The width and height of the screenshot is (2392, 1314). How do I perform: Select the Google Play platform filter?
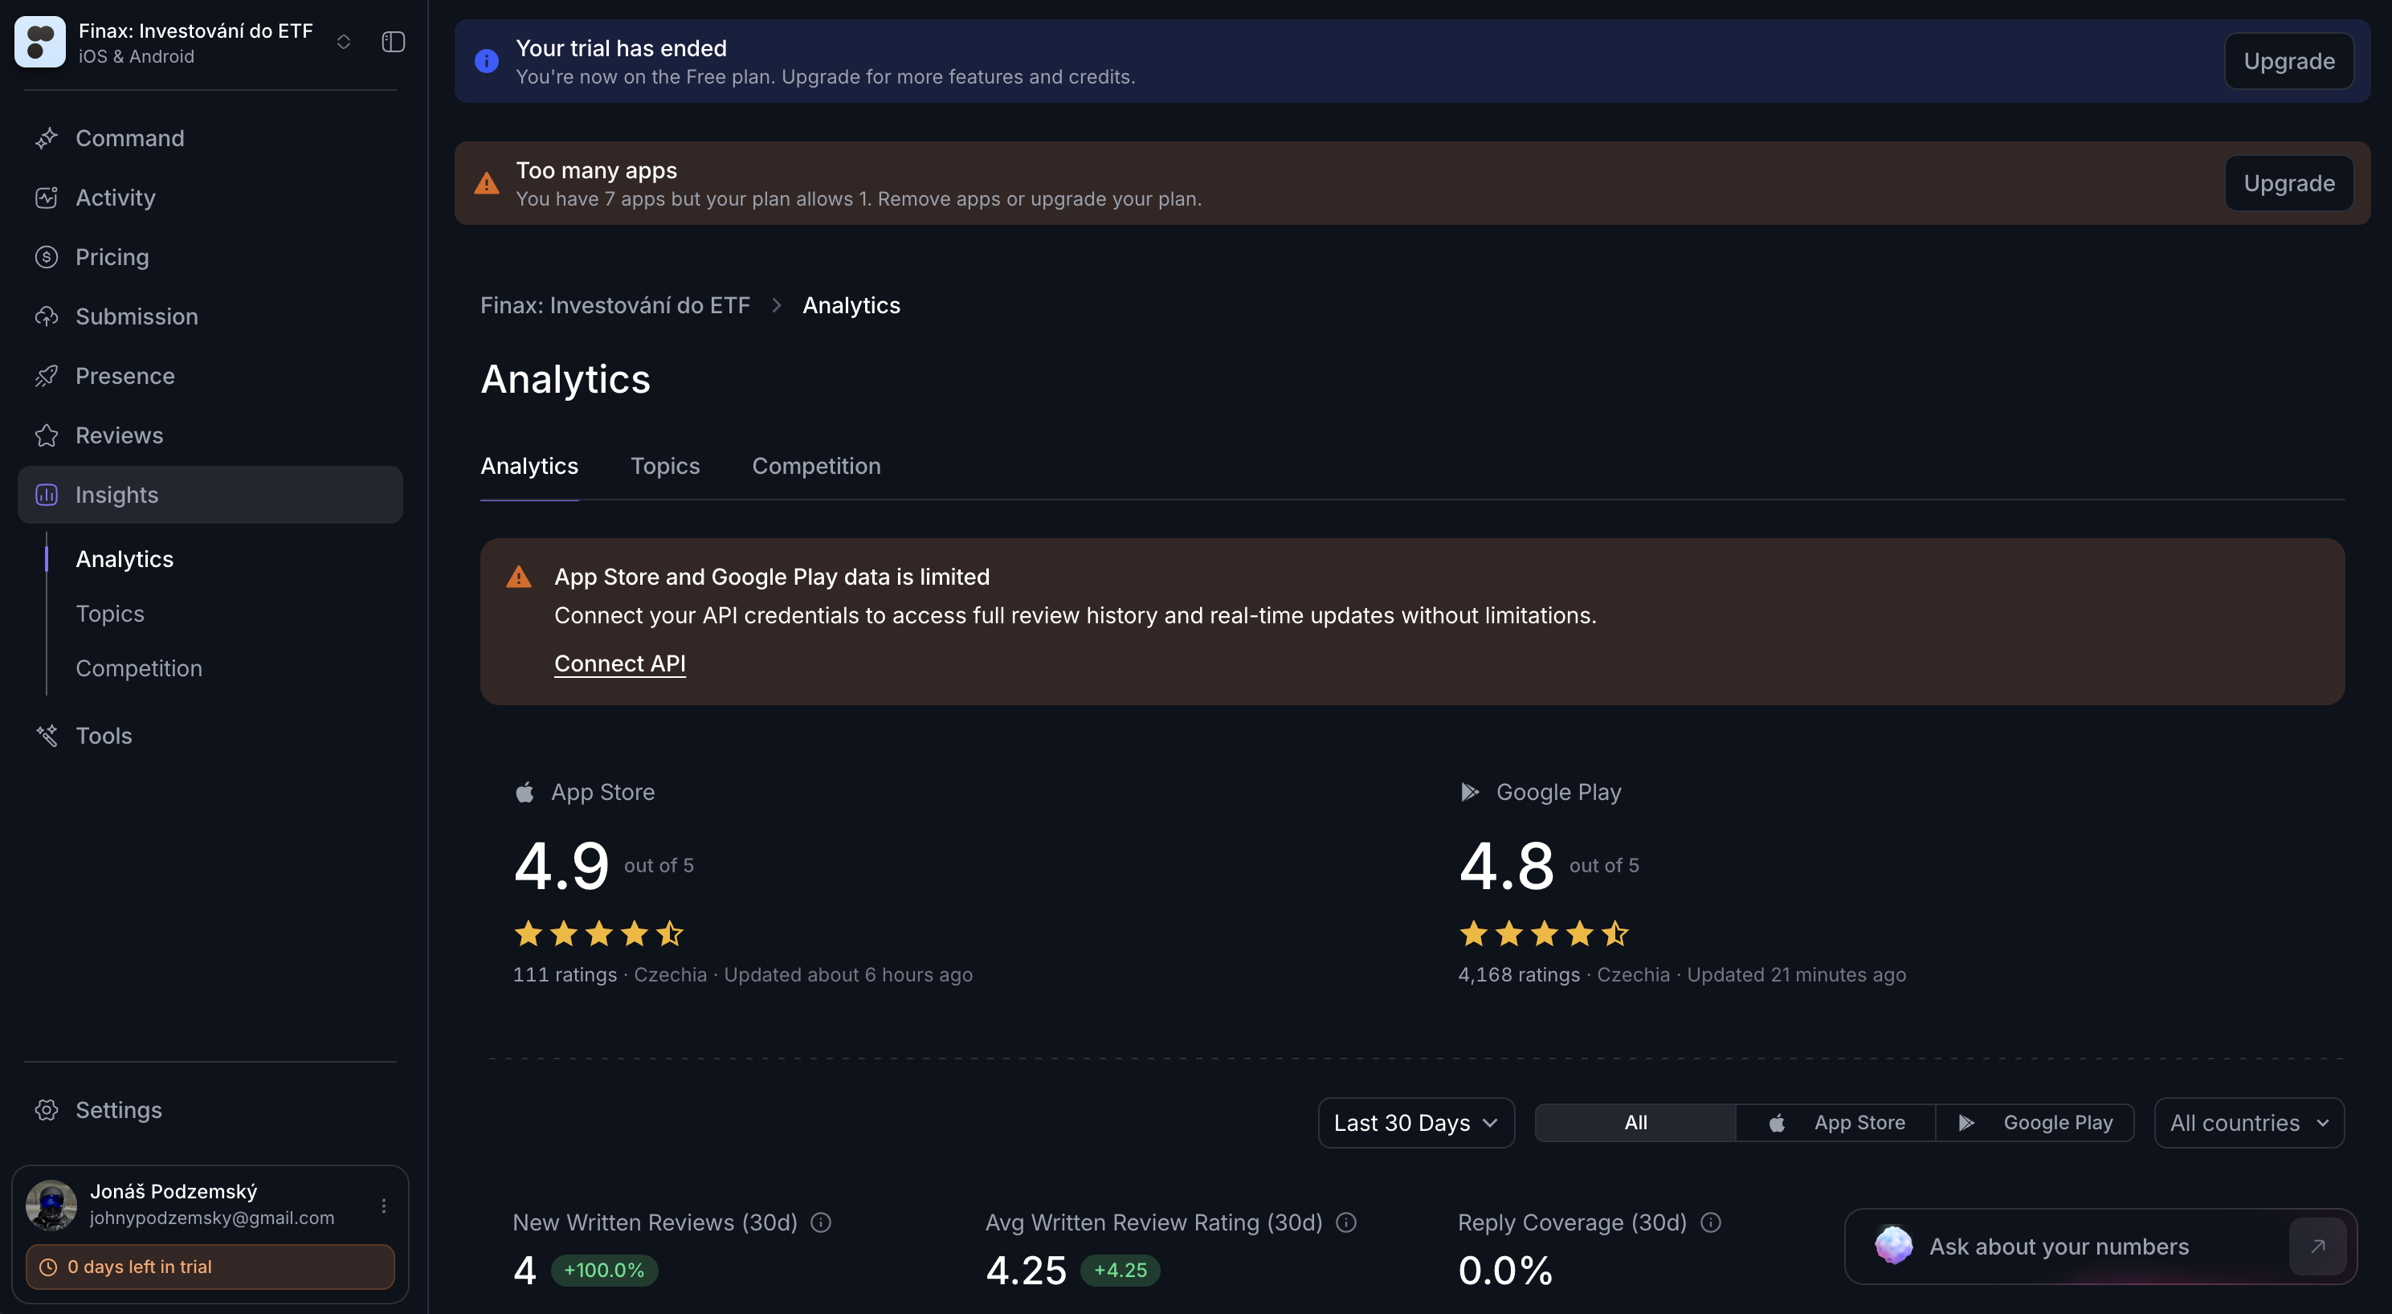(2035, 1123)
